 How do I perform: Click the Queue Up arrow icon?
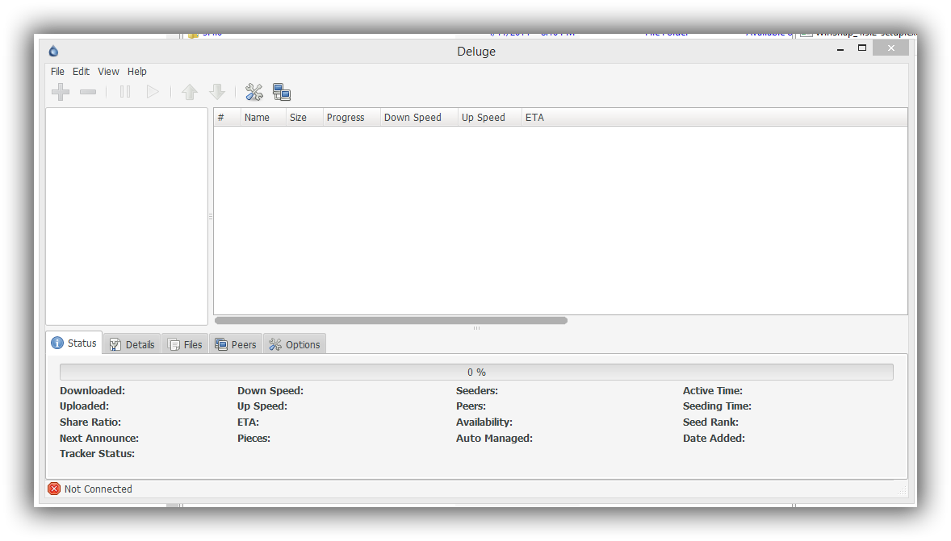click(x=190, y=92)
